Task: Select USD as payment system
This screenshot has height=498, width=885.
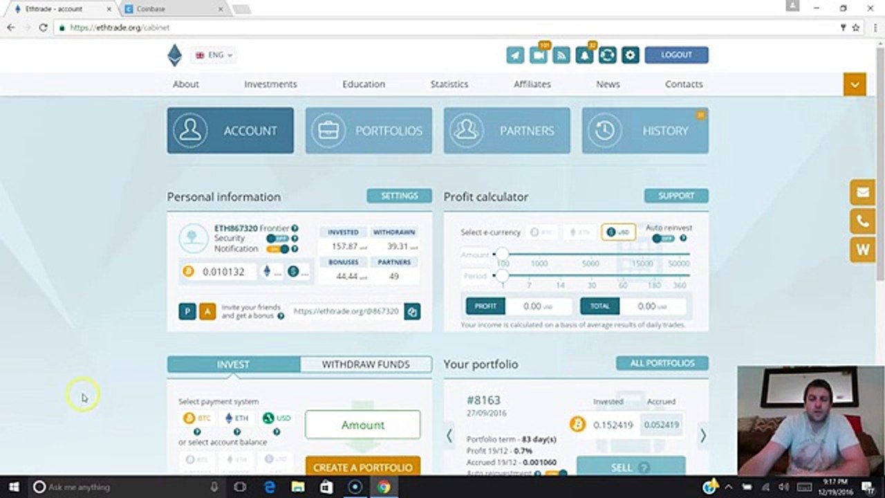Action: (277, 418)
